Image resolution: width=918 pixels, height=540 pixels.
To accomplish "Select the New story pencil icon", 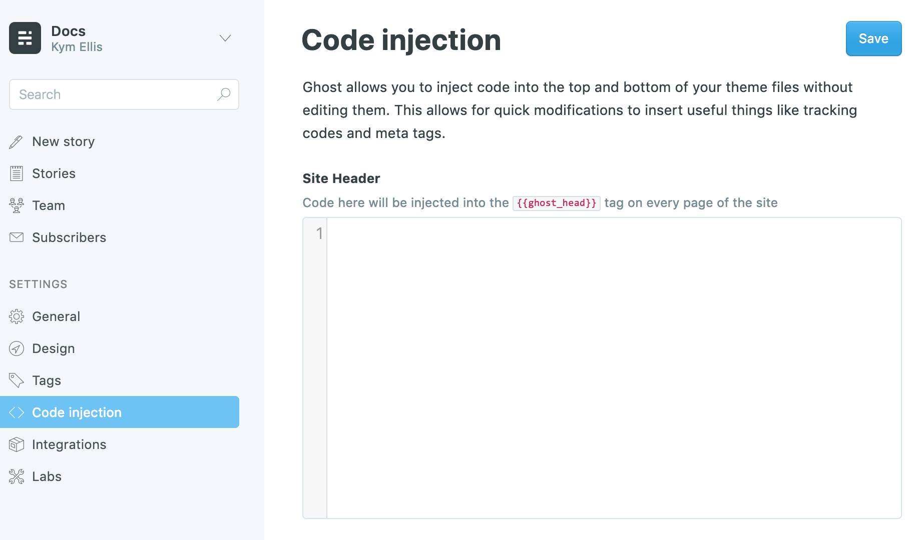I will [16, 141].
